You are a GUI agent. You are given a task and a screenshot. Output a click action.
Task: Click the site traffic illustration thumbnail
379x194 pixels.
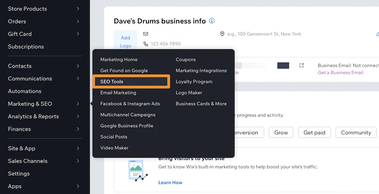pyautogui.click(x=138, y=171)
